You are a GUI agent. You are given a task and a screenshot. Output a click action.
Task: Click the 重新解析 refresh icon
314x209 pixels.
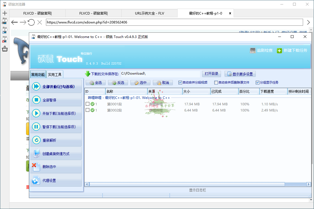36,140
